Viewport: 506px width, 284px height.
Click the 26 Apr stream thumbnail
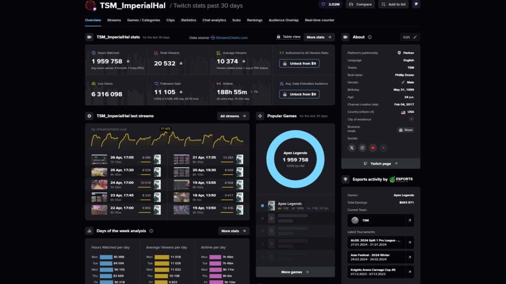tap(99, 160)
